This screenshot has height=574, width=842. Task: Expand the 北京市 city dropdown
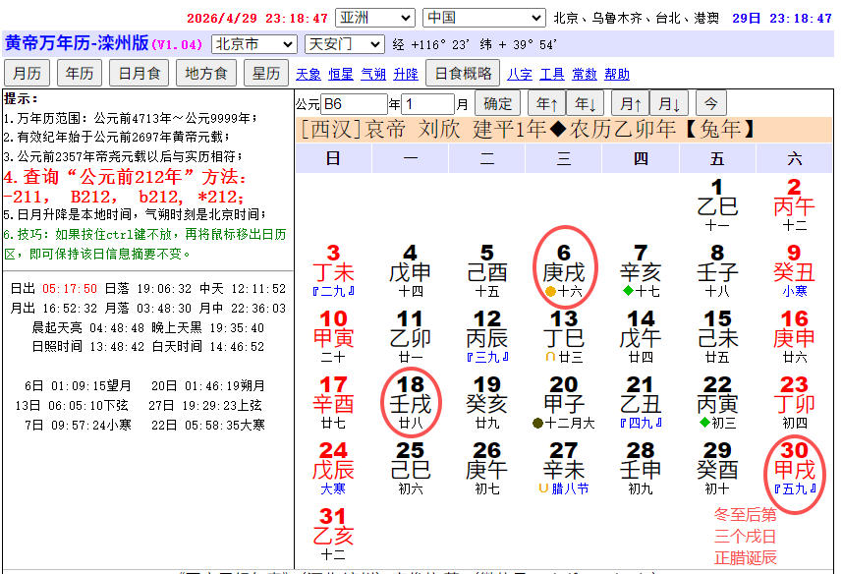point(254,44)
